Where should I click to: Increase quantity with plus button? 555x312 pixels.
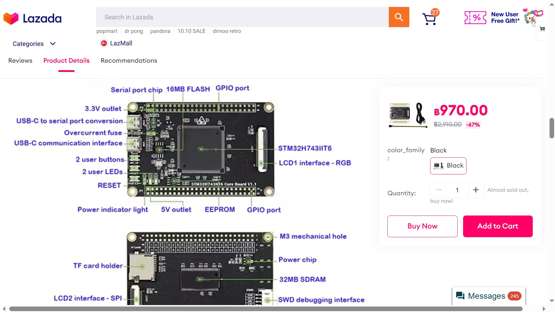coord(476,190)
